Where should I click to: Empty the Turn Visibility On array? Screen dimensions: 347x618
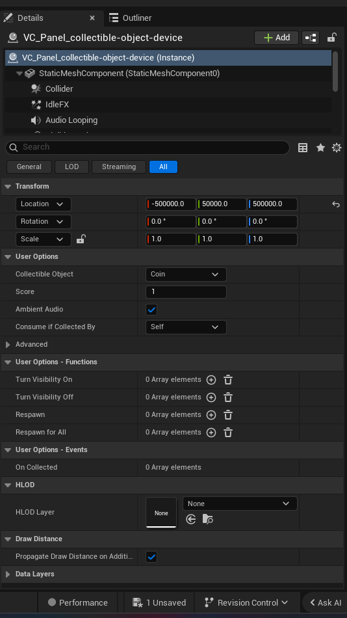click(228, 380)
